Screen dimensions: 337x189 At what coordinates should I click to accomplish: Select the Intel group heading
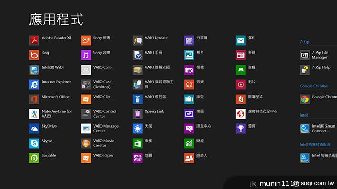click(x=303, y=115)
